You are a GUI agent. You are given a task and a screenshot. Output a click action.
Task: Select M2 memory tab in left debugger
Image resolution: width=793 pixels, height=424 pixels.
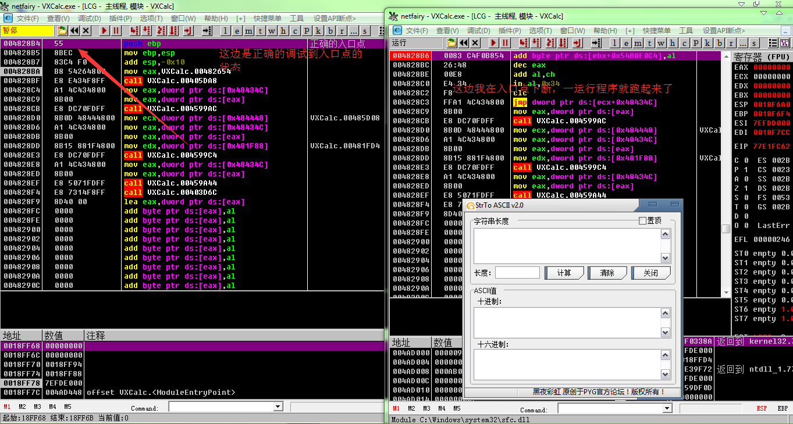[22, 407]
